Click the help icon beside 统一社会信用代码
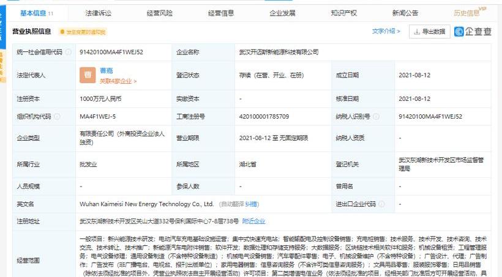This screenshot has height=277, width=502. tap(68, 52)
